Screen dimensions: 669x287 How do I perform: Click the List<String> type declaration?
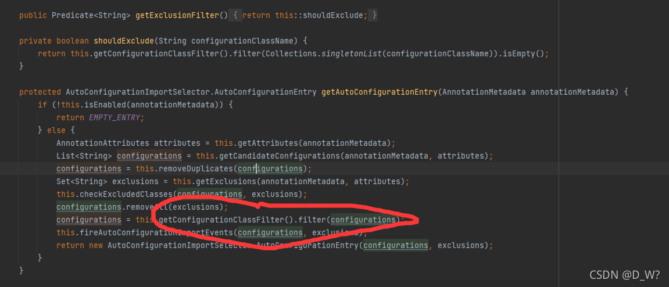pyautogui.click(x=84, y=156)
